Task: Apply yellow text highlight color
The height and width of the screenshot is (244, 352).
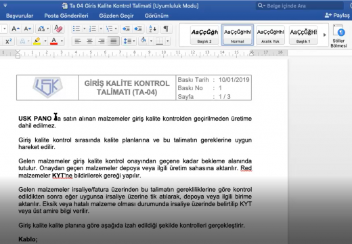Action: [x=37, y=41]
